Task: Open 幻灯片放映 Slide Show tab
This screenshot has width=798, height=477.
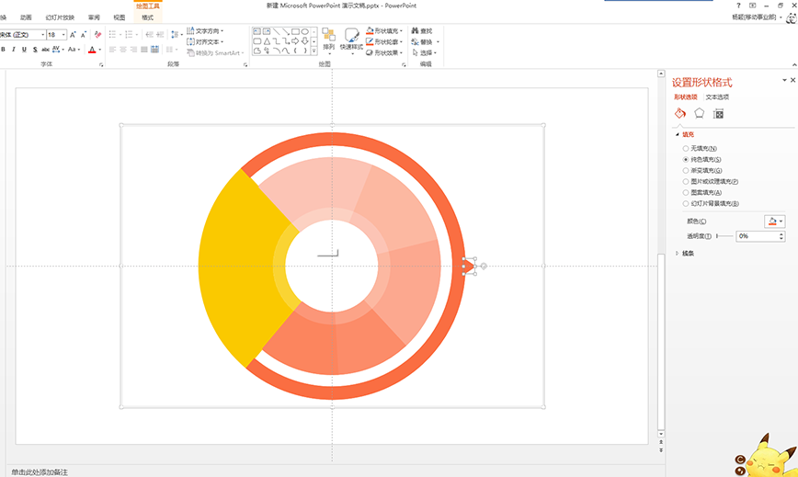Action: click(x=60, y=17)
